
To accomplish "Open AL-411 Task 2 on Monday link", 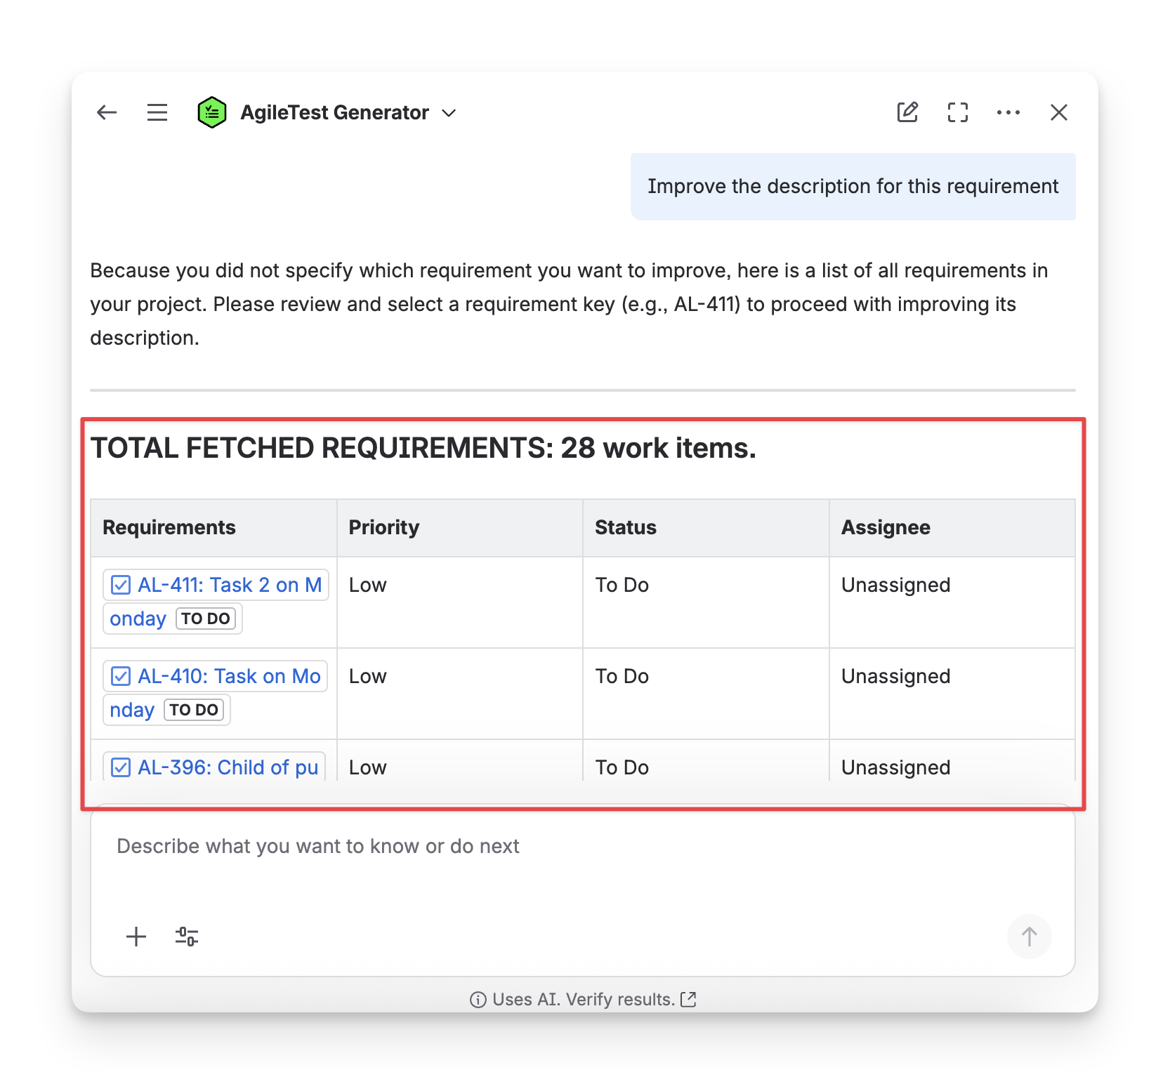I will tap(229, 585).
